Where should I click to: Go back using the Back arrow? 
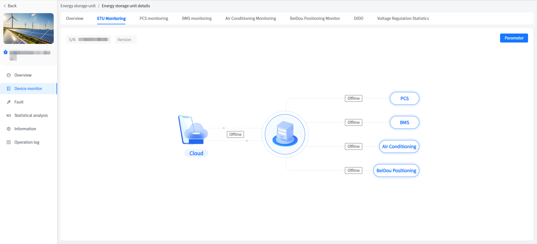point(10,6)
